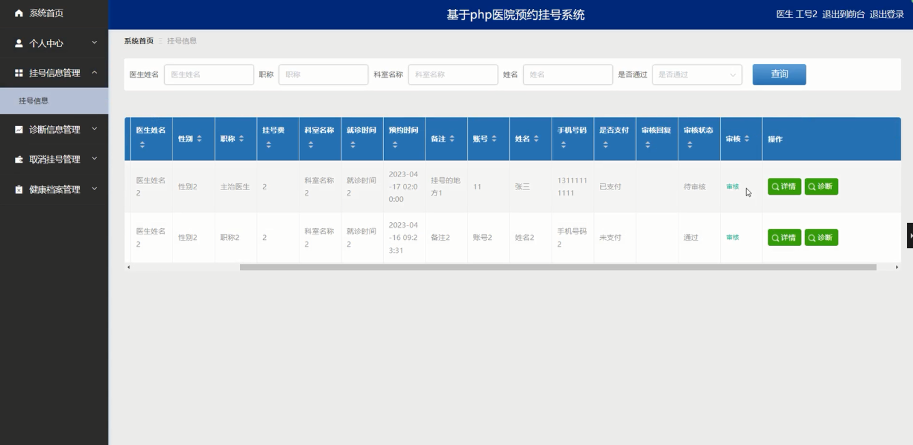
Task: Sort by 账号 column arrows
Action: [x=494, y=138]
